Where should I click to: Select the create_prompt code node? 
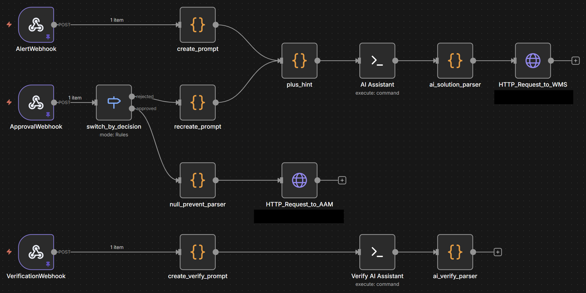(x=197, y=25)
